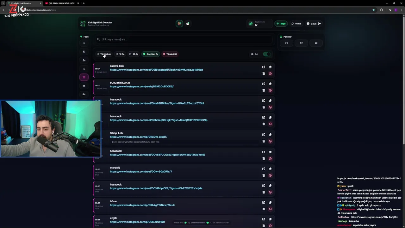Click the Filtre sidebar label
Image resolution: width=405 pixels, height=228 pixels.
84,37
